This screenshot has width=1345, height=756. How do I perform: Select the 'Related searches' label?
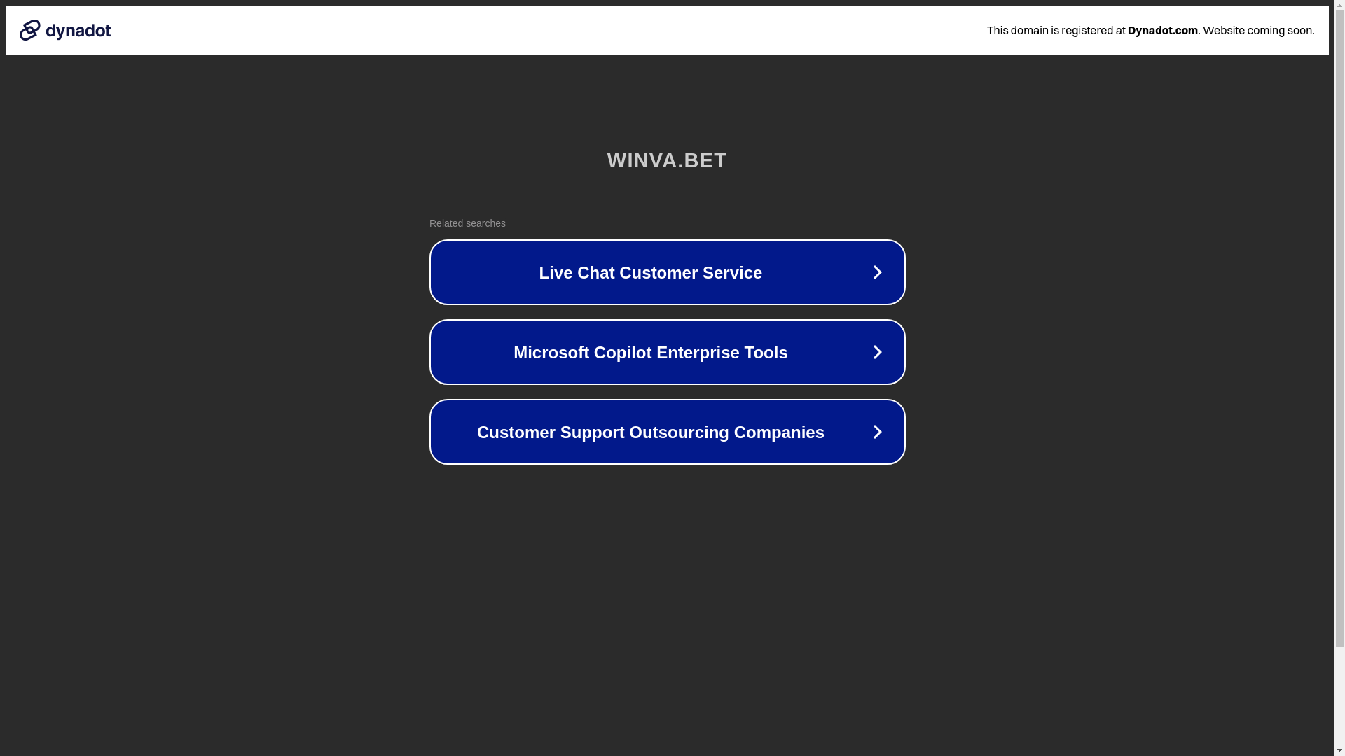click(x=467, y=223)
